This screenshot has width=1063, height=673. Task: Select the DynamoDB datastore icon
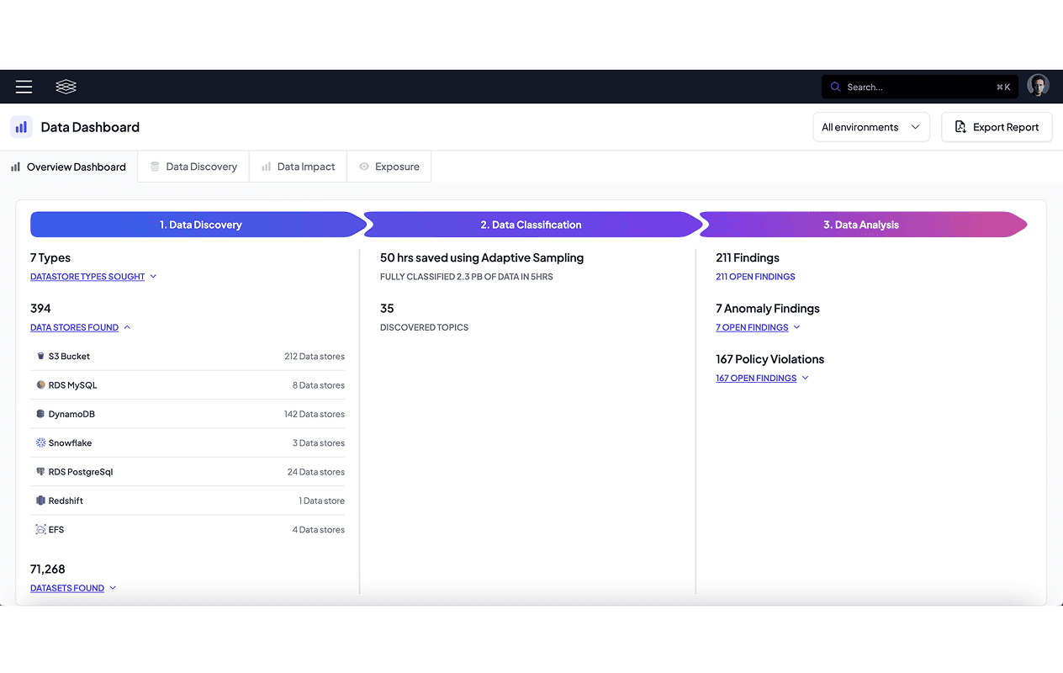[40, 413]
